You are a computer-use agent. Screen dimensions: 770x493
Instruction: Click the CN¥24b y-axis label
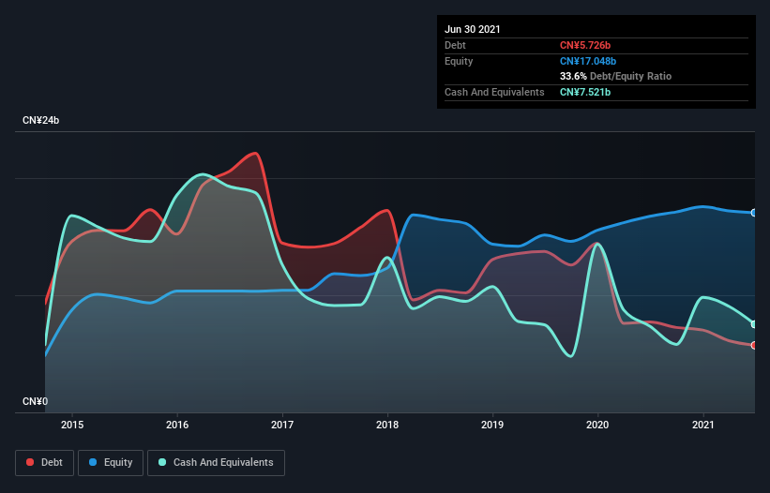(40, 121)
